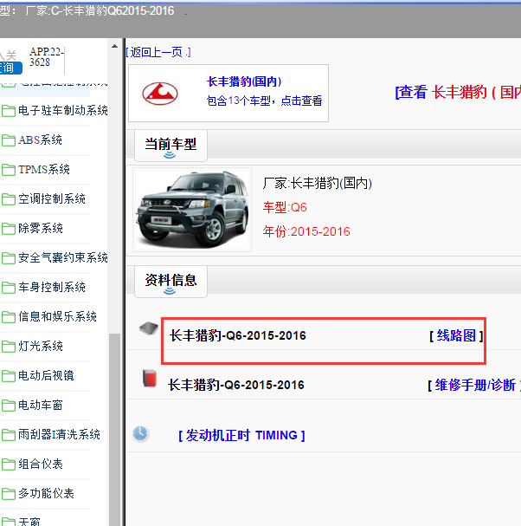Image resolution: width=521 pixels, height=526 pixels.
Task: Select 多功能仪表 in the tree
Action: (46, 494)
